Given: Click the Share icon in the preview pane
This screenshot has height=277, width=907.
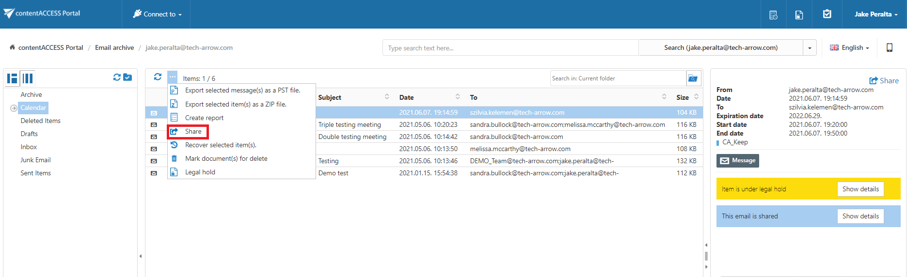Looking at the screenshot, I should (x=884, y=81).
